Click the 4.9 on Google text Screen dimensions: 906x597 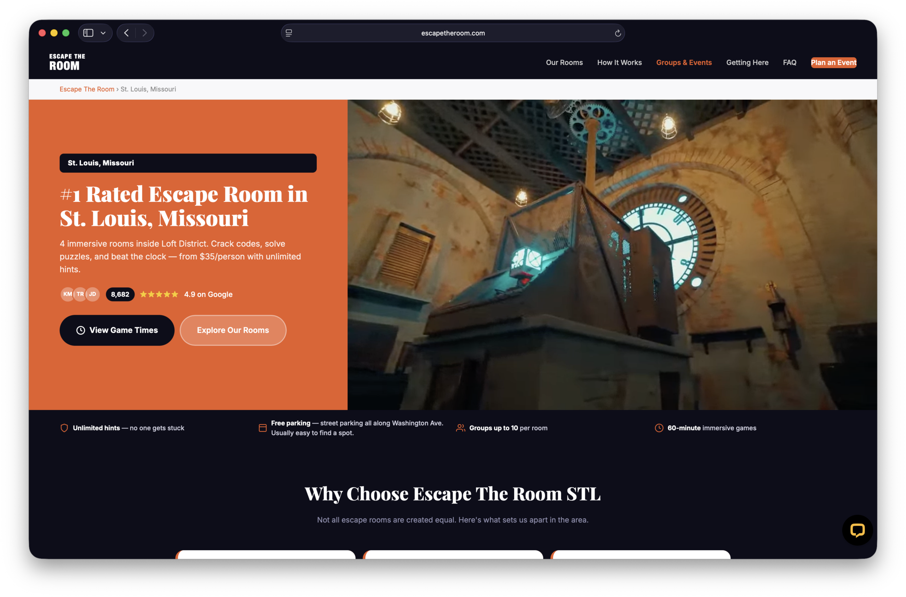click(x=208, y=294)
